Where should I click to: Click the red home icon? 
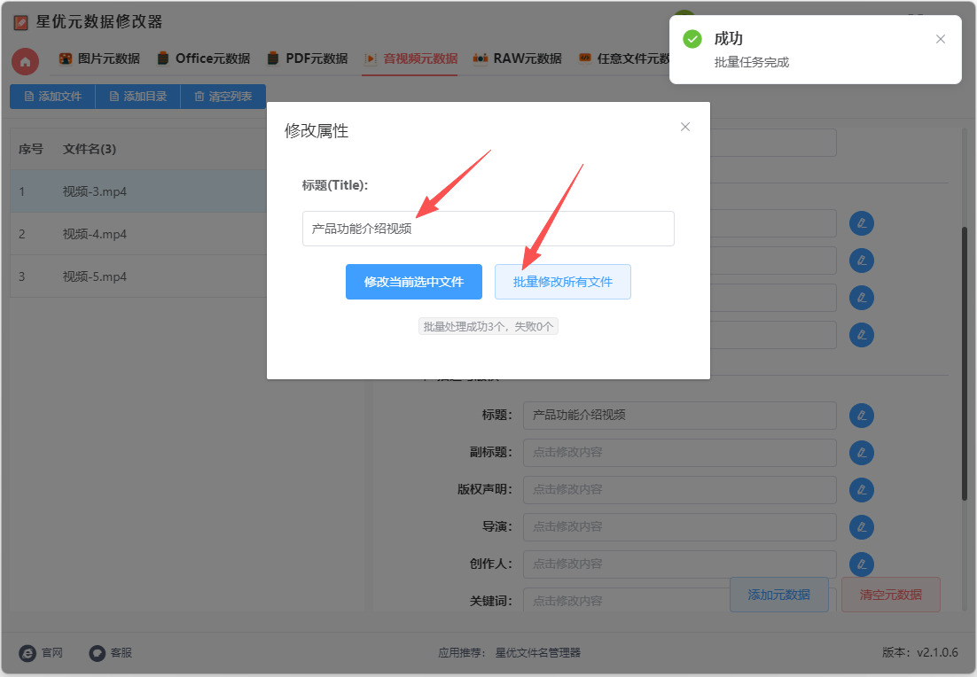coord(25,62)
